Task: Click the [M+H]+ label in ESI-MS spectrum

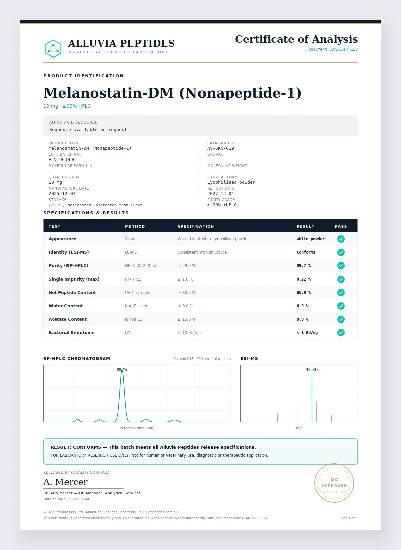Action: pos(312,370)
